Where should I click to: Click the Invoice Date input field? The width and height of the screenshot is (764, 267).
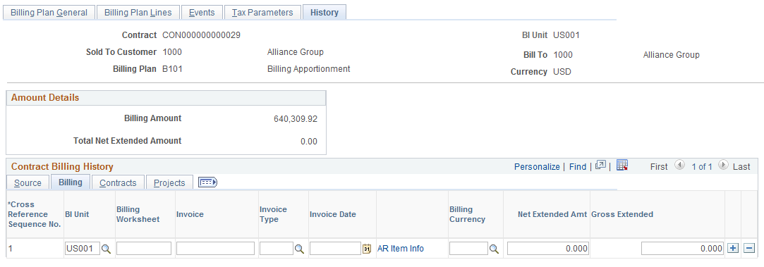coord(335,249)
